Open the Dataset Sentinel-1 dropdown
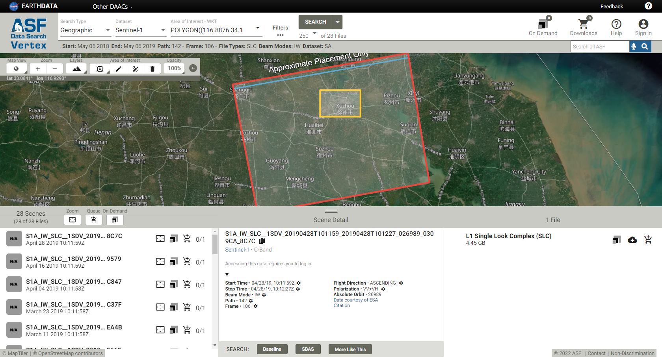 (x=140, y=30)
